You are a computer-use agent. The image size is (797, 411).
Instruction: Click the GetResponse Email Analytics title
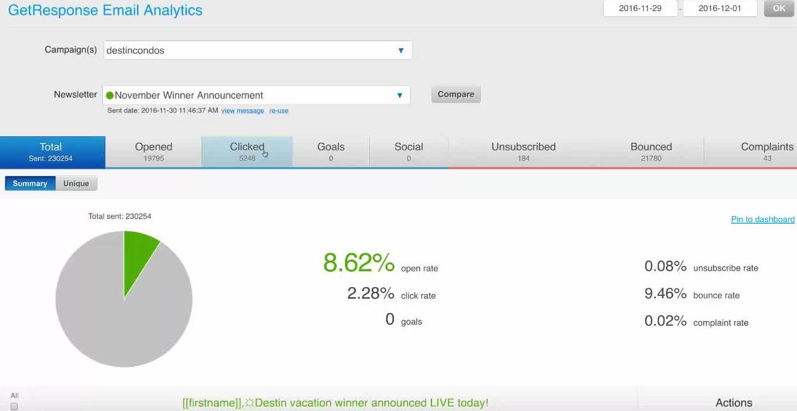105,10
